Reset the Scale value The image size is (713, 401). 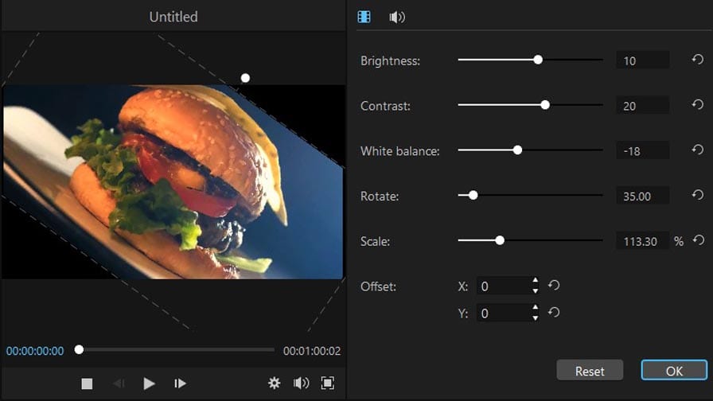699,239
